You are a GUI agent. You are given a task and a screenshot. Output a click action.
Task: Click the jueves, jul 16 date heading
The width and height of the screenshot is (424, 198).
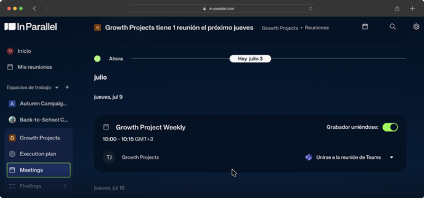point(110,188)
